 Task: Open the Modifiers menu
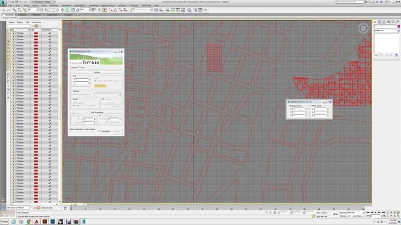[x=55, y=6]
